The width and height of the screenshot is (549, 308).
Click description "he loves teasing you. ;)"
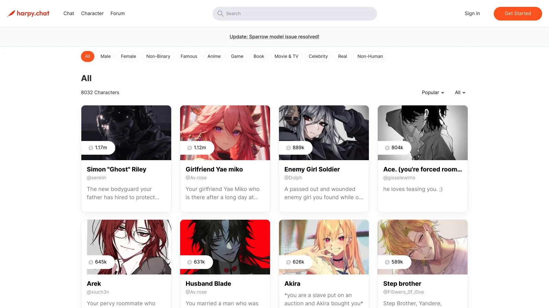(413, 189)
